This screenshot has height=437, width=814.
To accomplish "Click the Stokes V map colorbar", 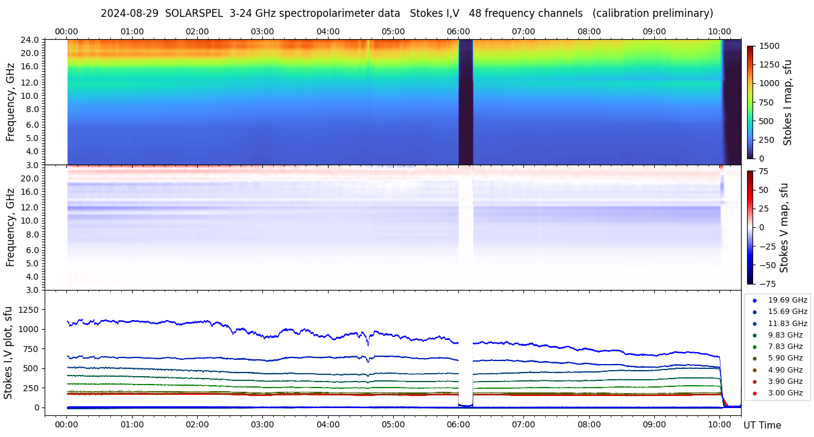I will [750, 227].
